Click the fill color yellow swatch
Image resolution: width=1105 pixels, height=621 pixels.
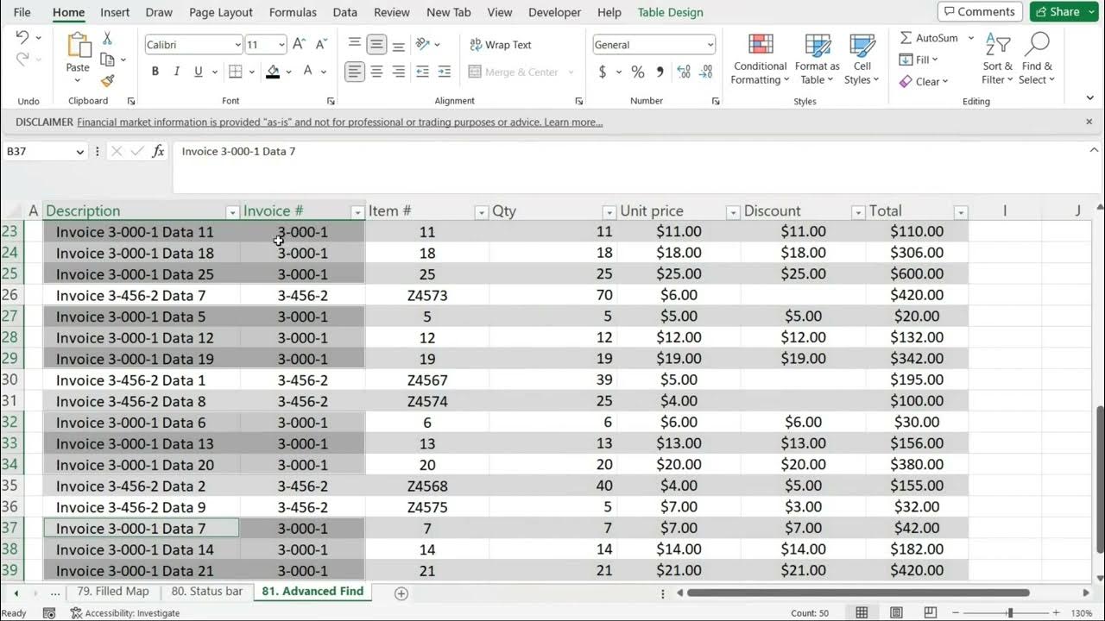point(273,72)
